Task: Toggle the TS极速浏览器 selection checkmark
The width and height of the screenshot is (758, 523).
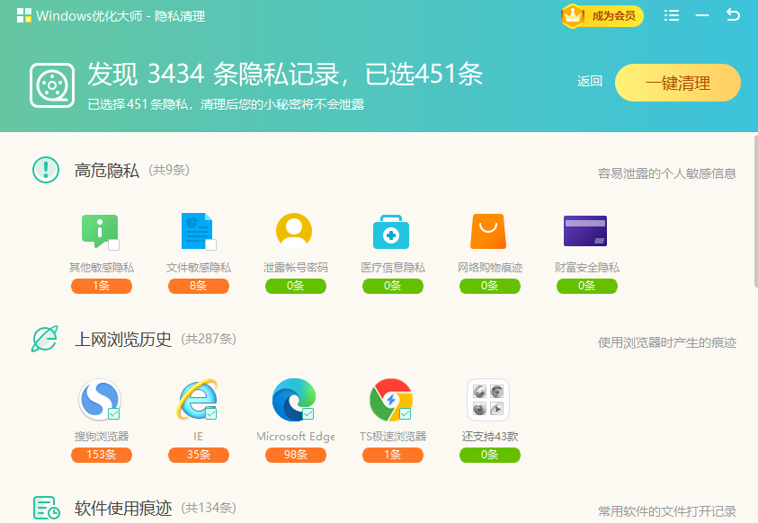Action: pyautogui.click(x=407, y=416)
